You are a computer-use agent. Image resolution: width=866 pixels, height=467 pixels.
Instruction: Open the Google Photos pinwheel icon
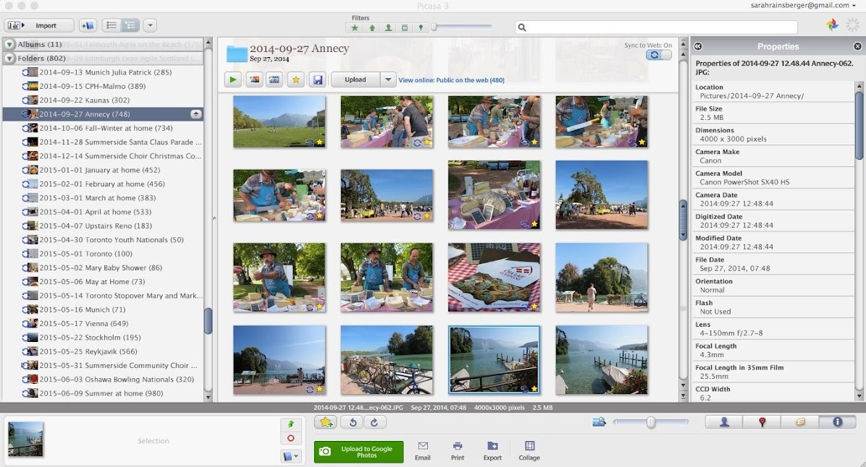pos(832,25)
